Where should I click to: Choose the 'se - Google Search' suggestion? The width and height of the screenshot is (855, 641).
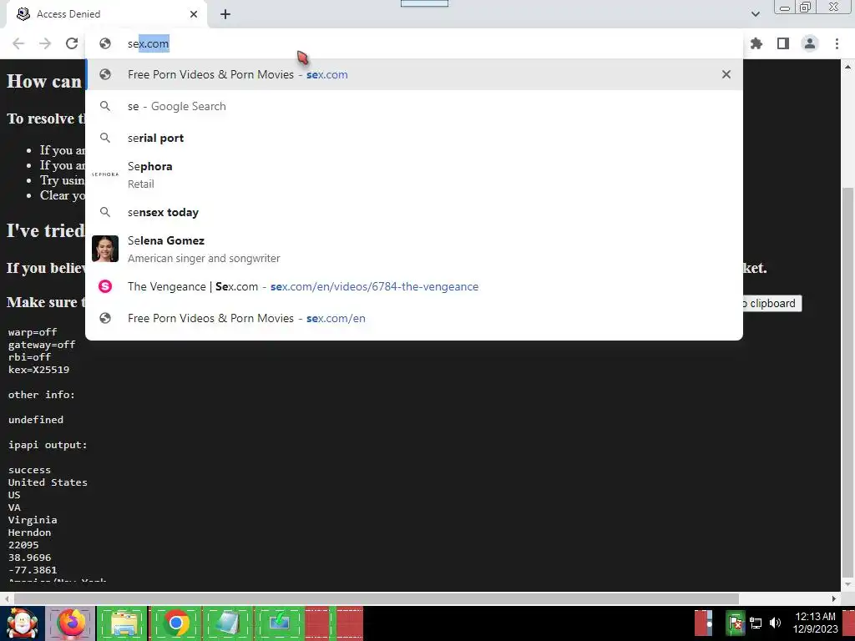[x=414, y=106]
